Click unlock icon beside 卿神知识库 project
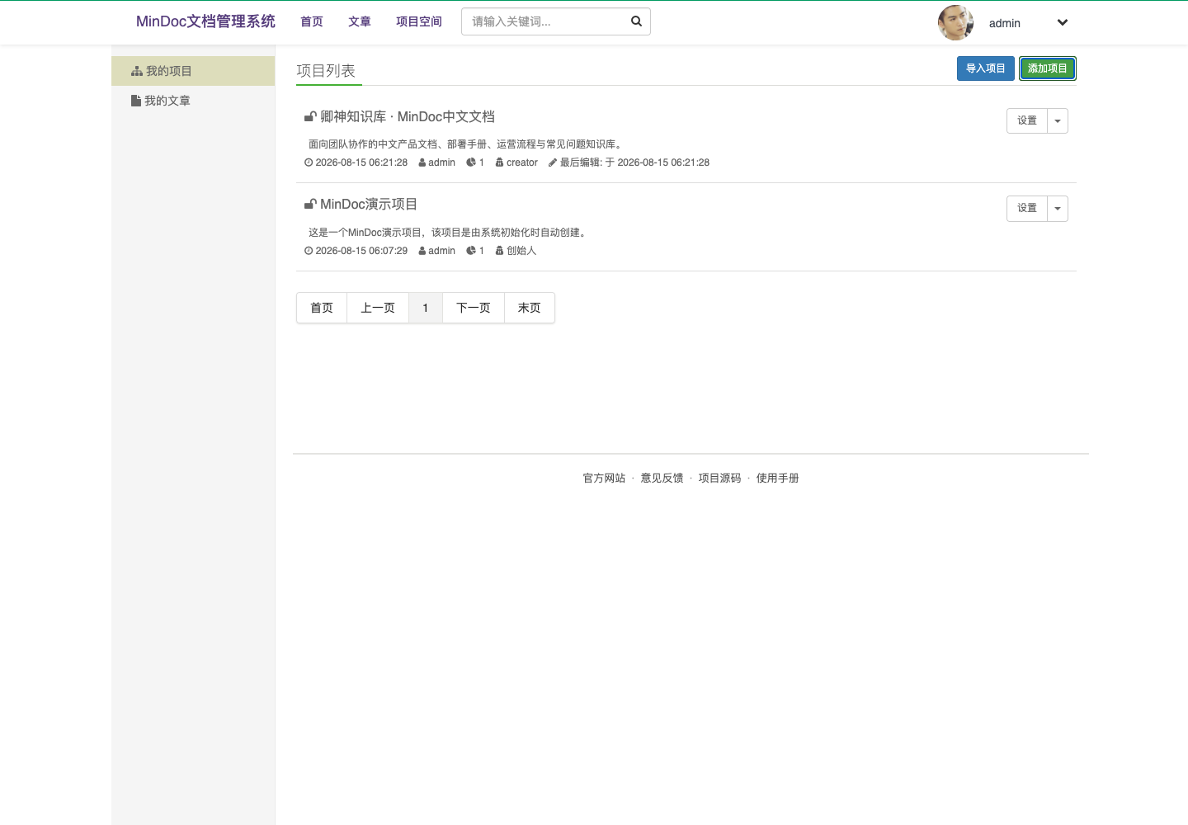 pos(310,116)
